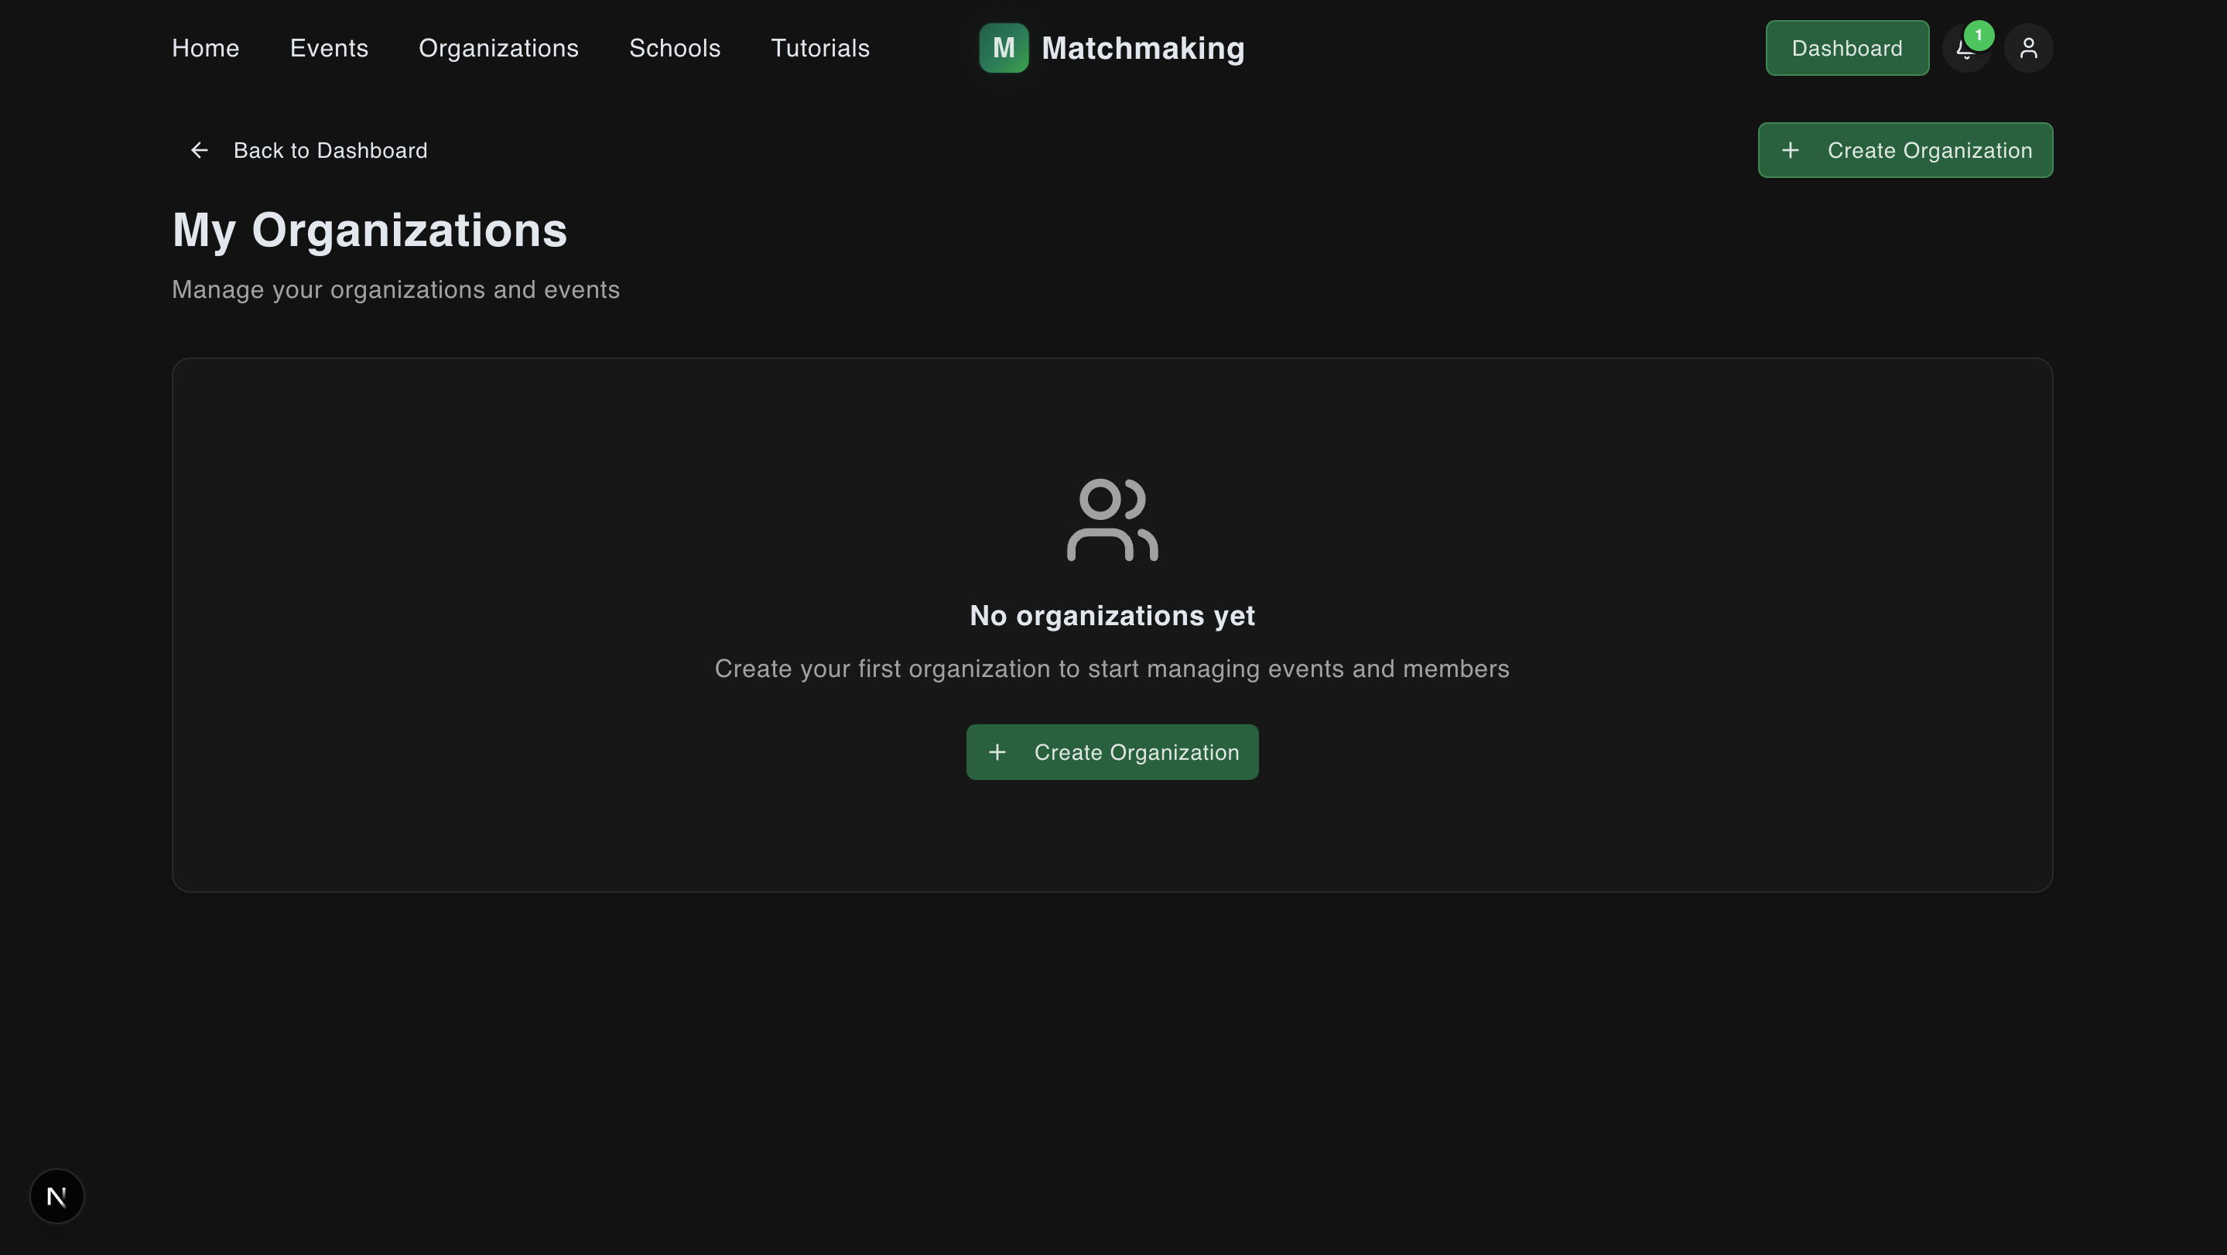
Task: Click the No organizations yet heading
Action: pyautogui.click(x=1113, y=615)
